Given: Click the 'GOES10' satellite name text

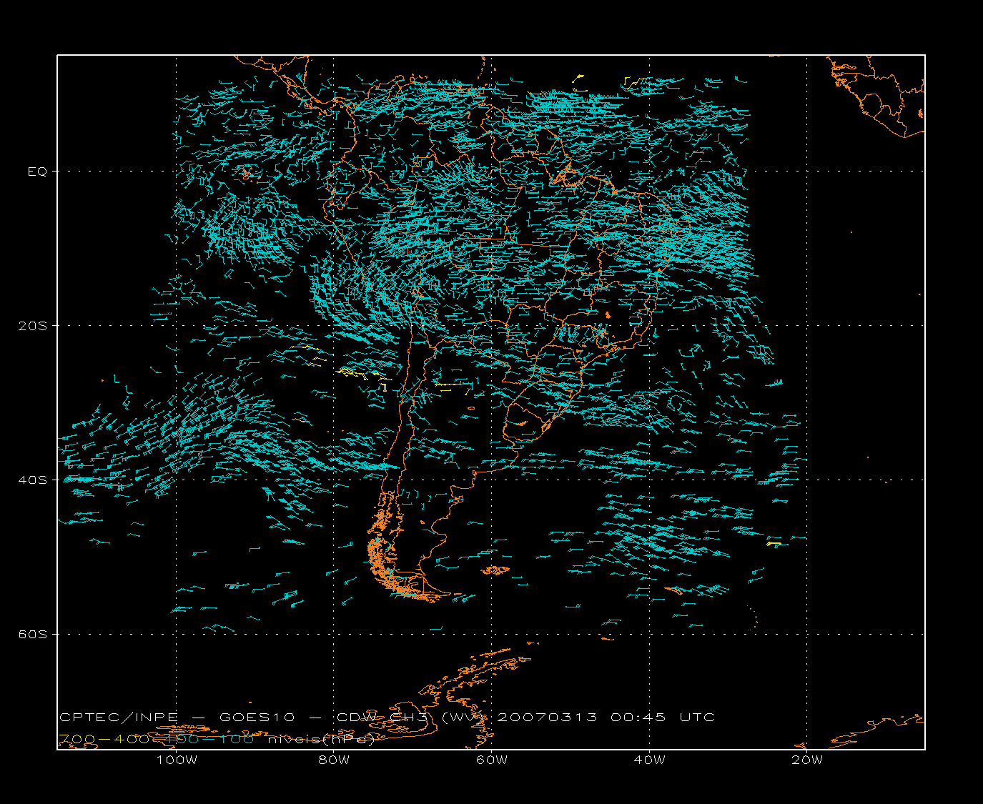Looking at the screenshot, I should pos(256,718).
